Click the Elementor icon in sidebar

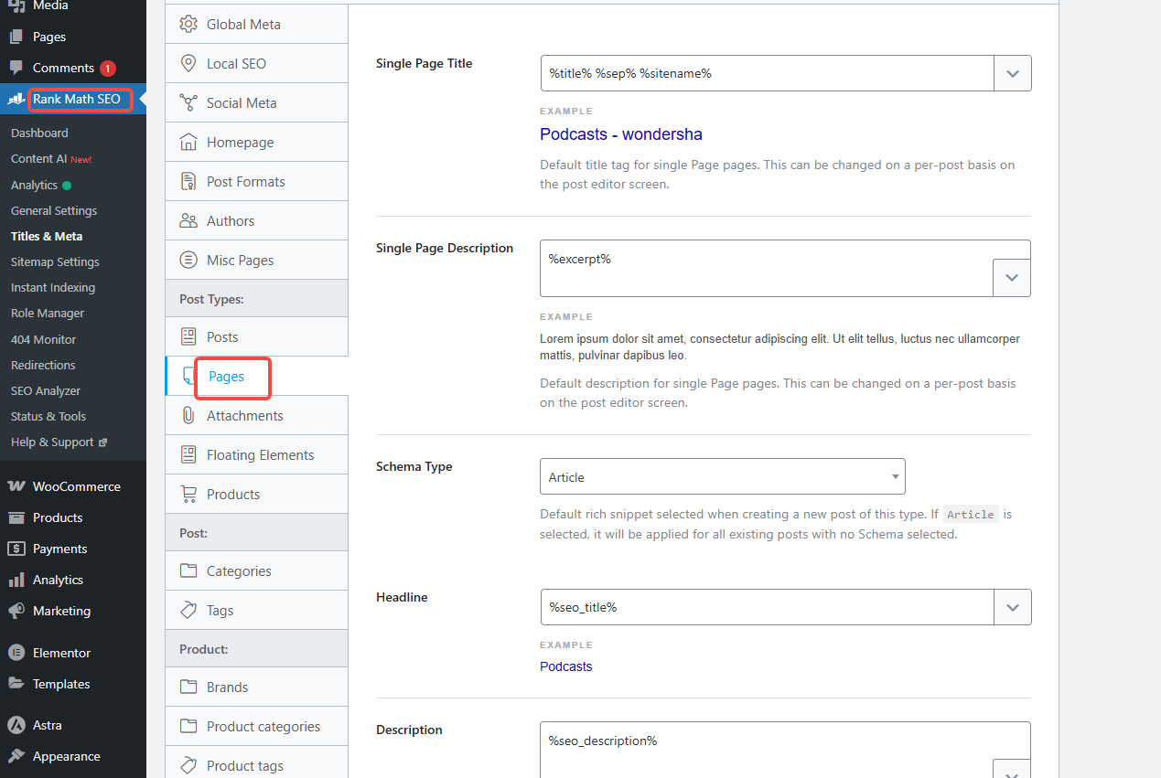[16, 653]
